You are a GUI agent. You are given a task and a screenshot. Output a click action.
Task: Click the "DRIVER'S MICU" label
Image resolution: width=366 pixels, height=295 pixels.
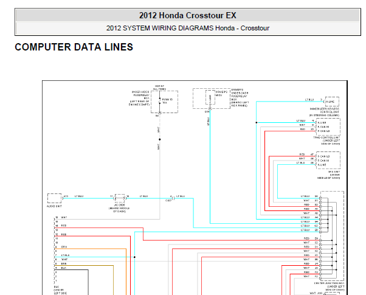pyautogui.click(x=221, y=94)
